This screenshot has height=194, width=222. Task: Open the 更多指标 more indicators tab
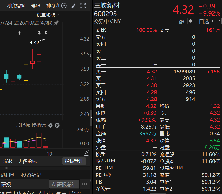click(x=27, y=161)
